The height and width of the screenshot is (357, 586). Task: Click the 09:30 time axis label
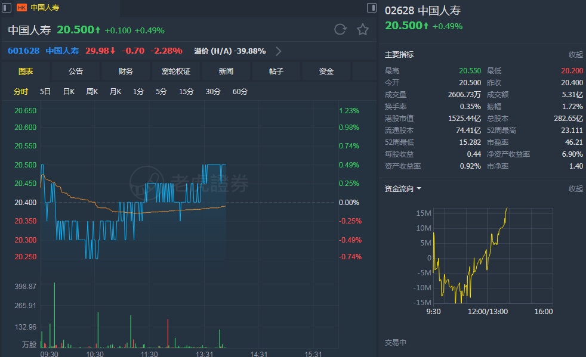coord(49,353)
